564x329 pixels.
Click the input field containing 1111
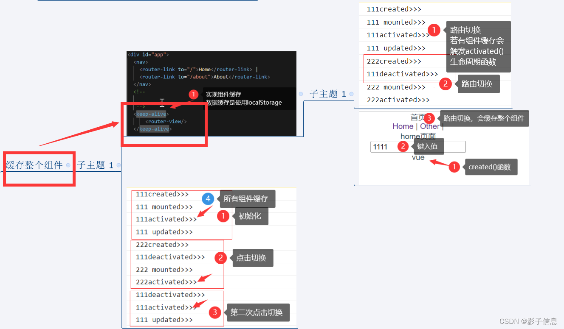coord(418,147)
